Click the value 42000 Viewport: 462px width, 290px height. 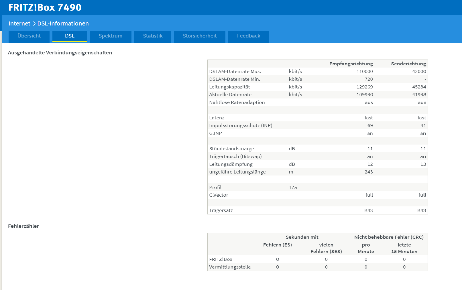419,72
